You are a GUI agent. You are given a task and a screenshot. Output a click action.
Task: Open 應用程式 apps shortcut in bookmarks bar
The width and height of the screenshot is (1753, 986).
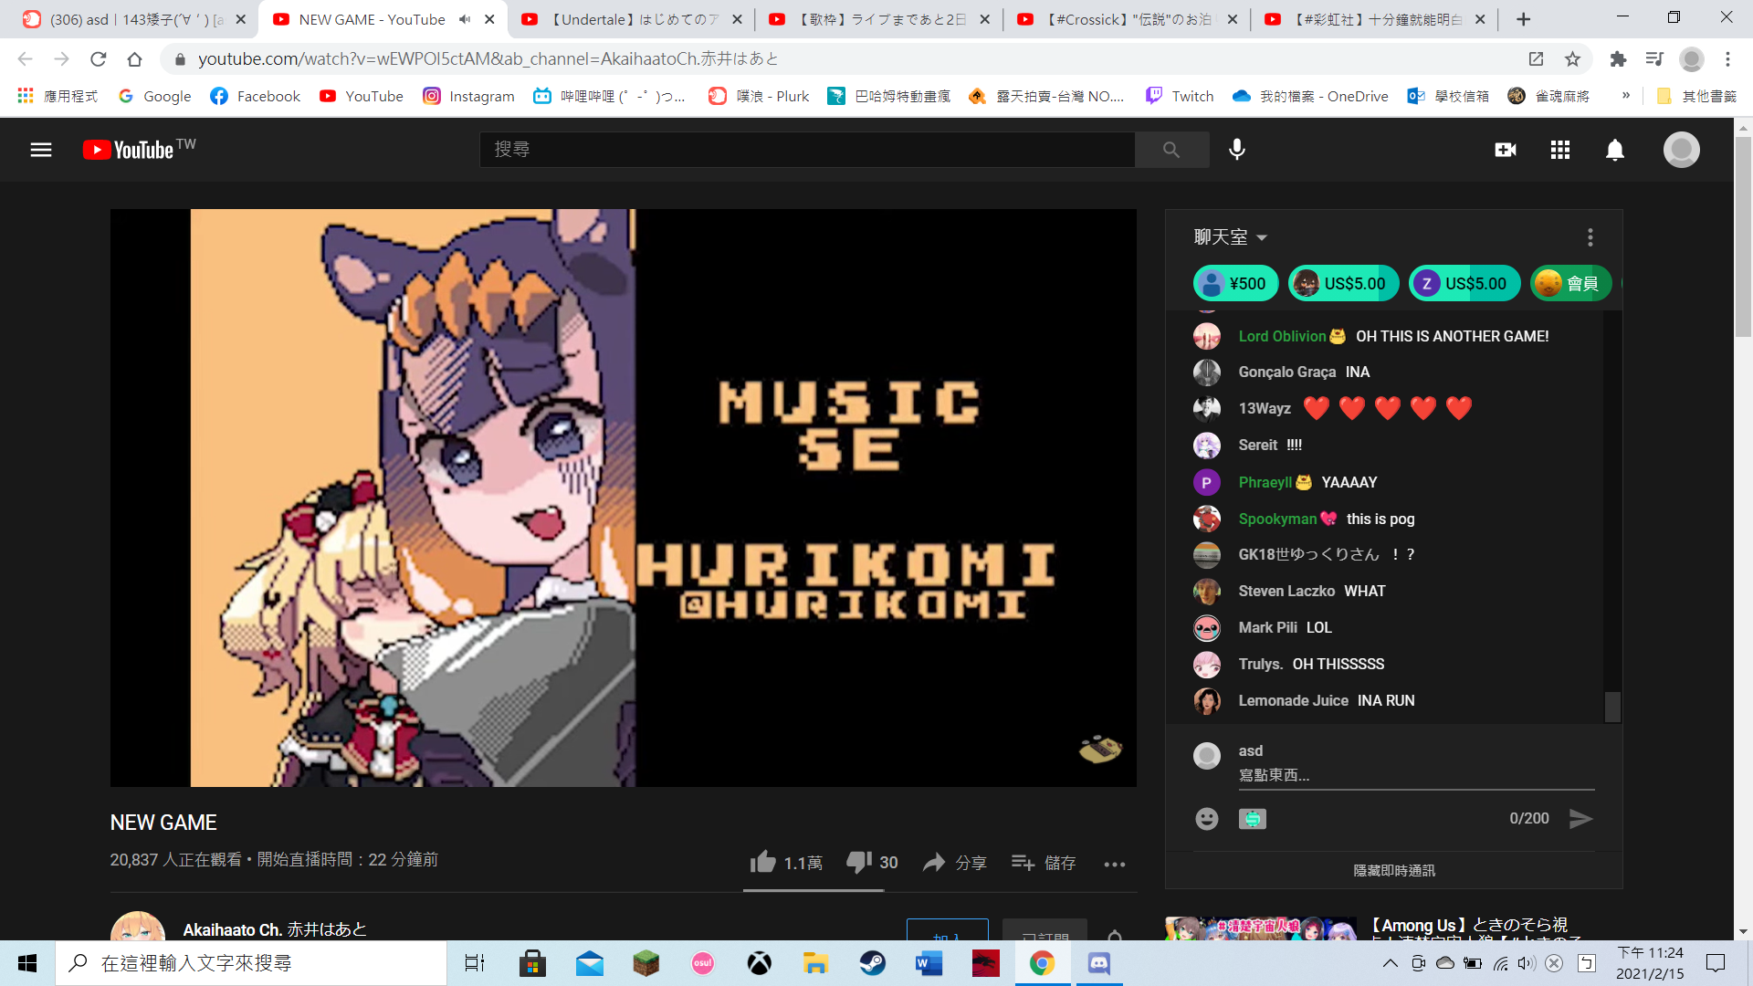click(x=58, y=96)
